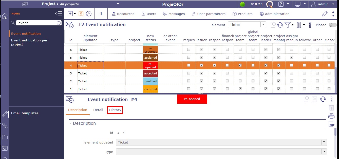Export event notification to PDF icon
This screenshot has width=339, height=159.
point(331,124)
